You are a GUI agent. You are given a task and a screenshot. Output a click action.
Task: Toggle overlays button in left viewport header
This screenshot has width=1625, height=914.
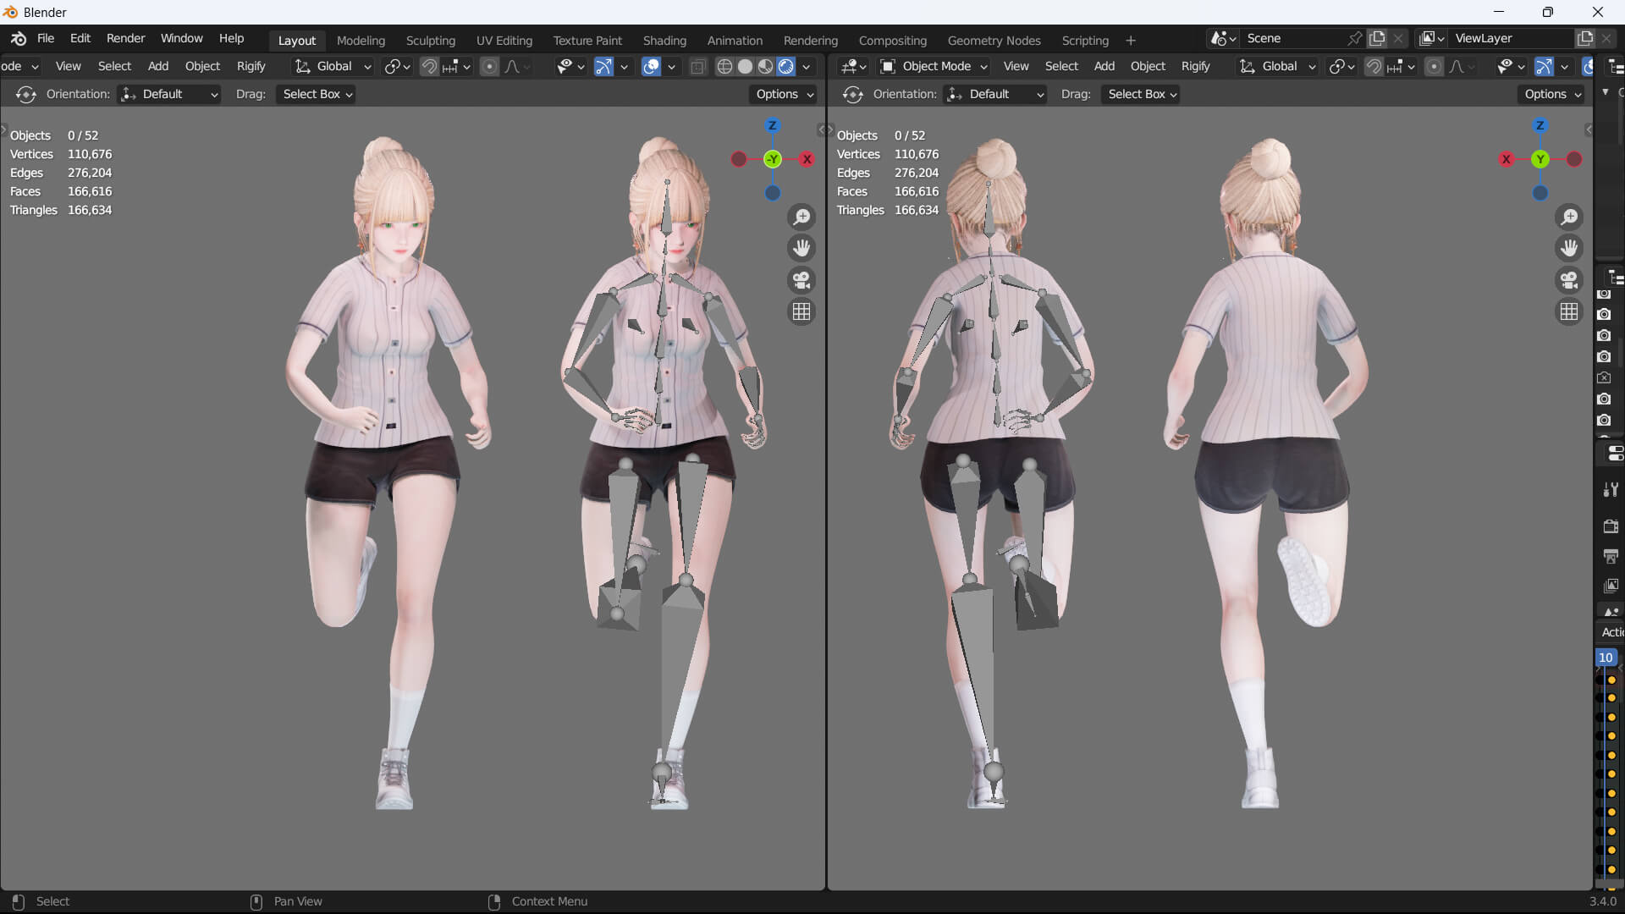pos(651,66)
